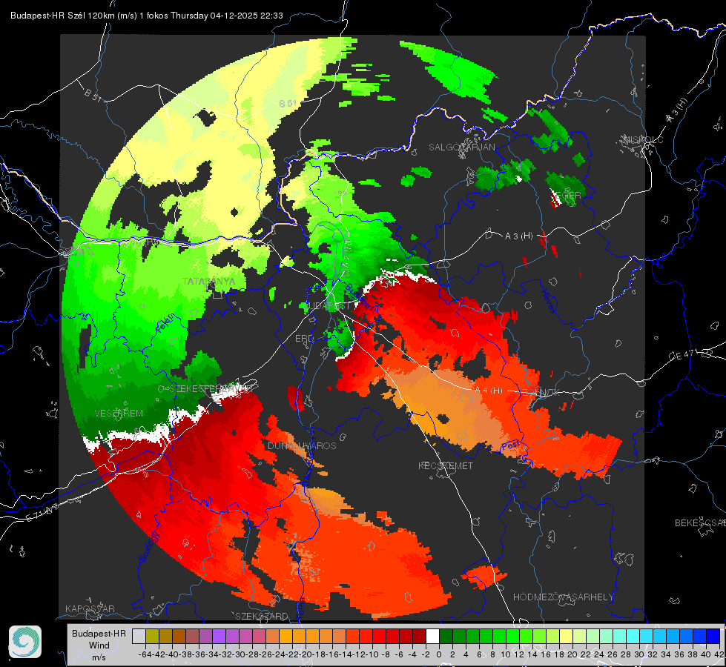
Task: Select the SZEKSZARD label near the bottom
Action: coord(262,616)
